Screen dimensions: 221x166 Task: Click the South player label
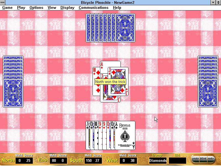tap(77, 160)
